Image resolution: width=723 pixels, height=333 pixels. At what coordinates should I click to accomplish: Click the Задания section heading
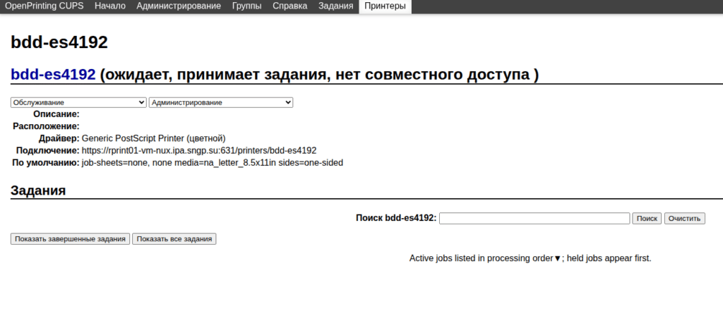coord(38,190)
